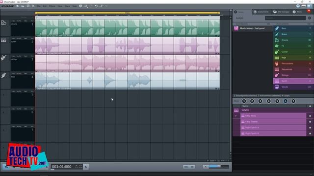The image size is (314, 176).
Task: Click the magnifier search icon in toolbar
Action: 33,6
